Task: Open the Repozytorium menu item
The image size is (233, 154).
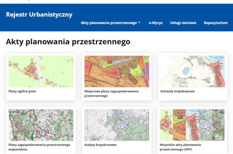Action: tap(216, 23)
